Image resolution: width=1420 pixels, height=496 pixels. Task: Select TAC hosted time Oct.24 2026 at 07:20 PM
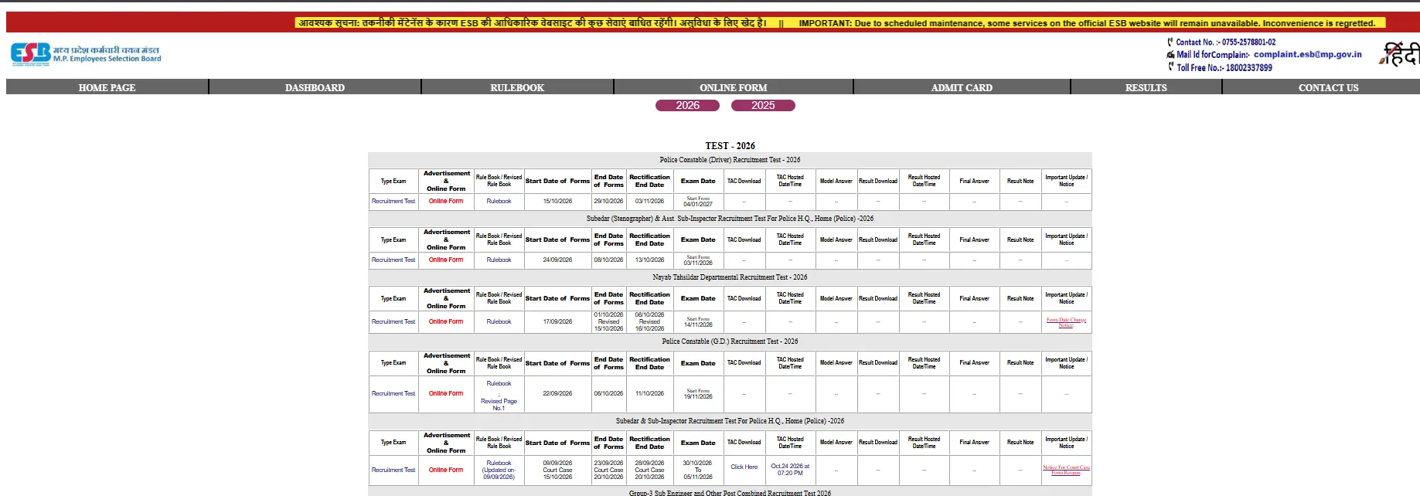[x=790, y=470]
